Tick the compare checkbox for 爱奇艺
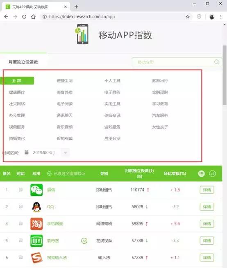 coord(20,240)
